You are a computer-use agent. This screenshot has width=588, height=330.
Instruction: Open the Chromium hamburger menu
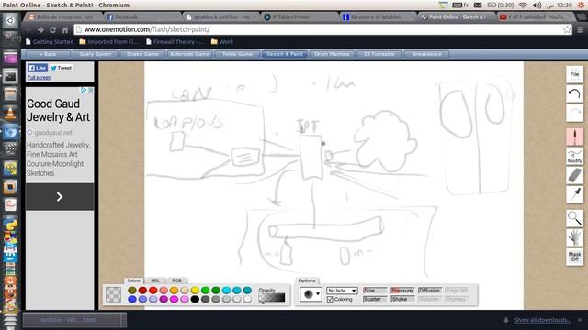(580, 30)
